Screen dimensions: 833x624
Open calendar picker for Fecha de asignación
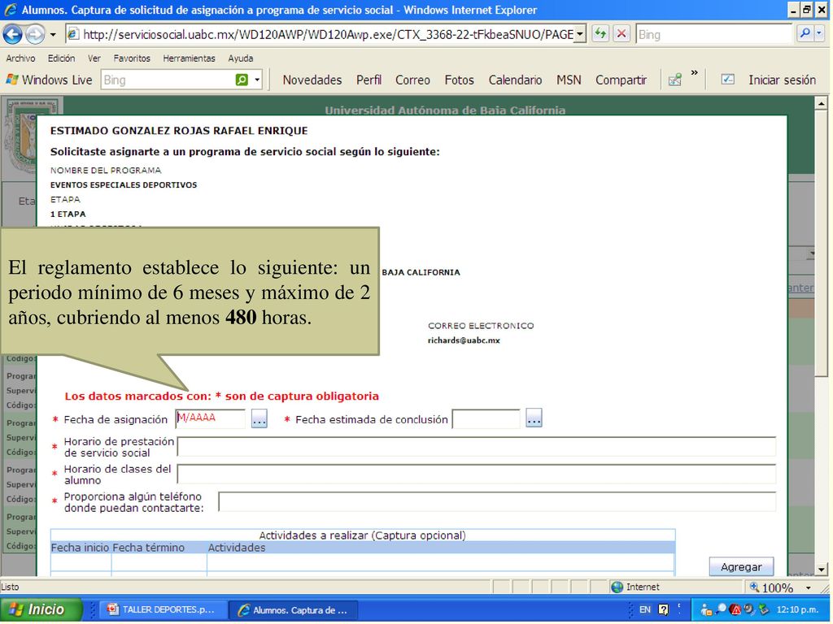click(259, 419)
